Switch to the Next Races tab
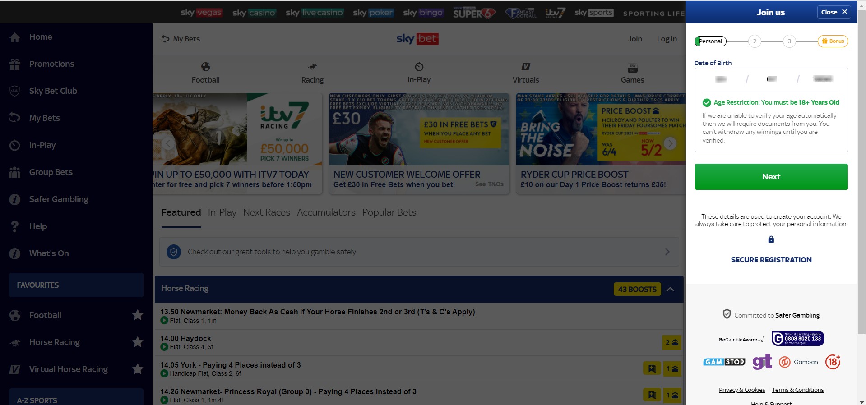 click(x=266, y=212)
